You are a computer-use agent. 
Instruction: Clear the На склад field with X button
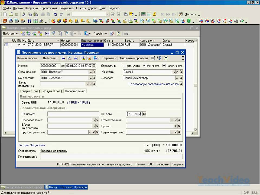pos(177,72)
